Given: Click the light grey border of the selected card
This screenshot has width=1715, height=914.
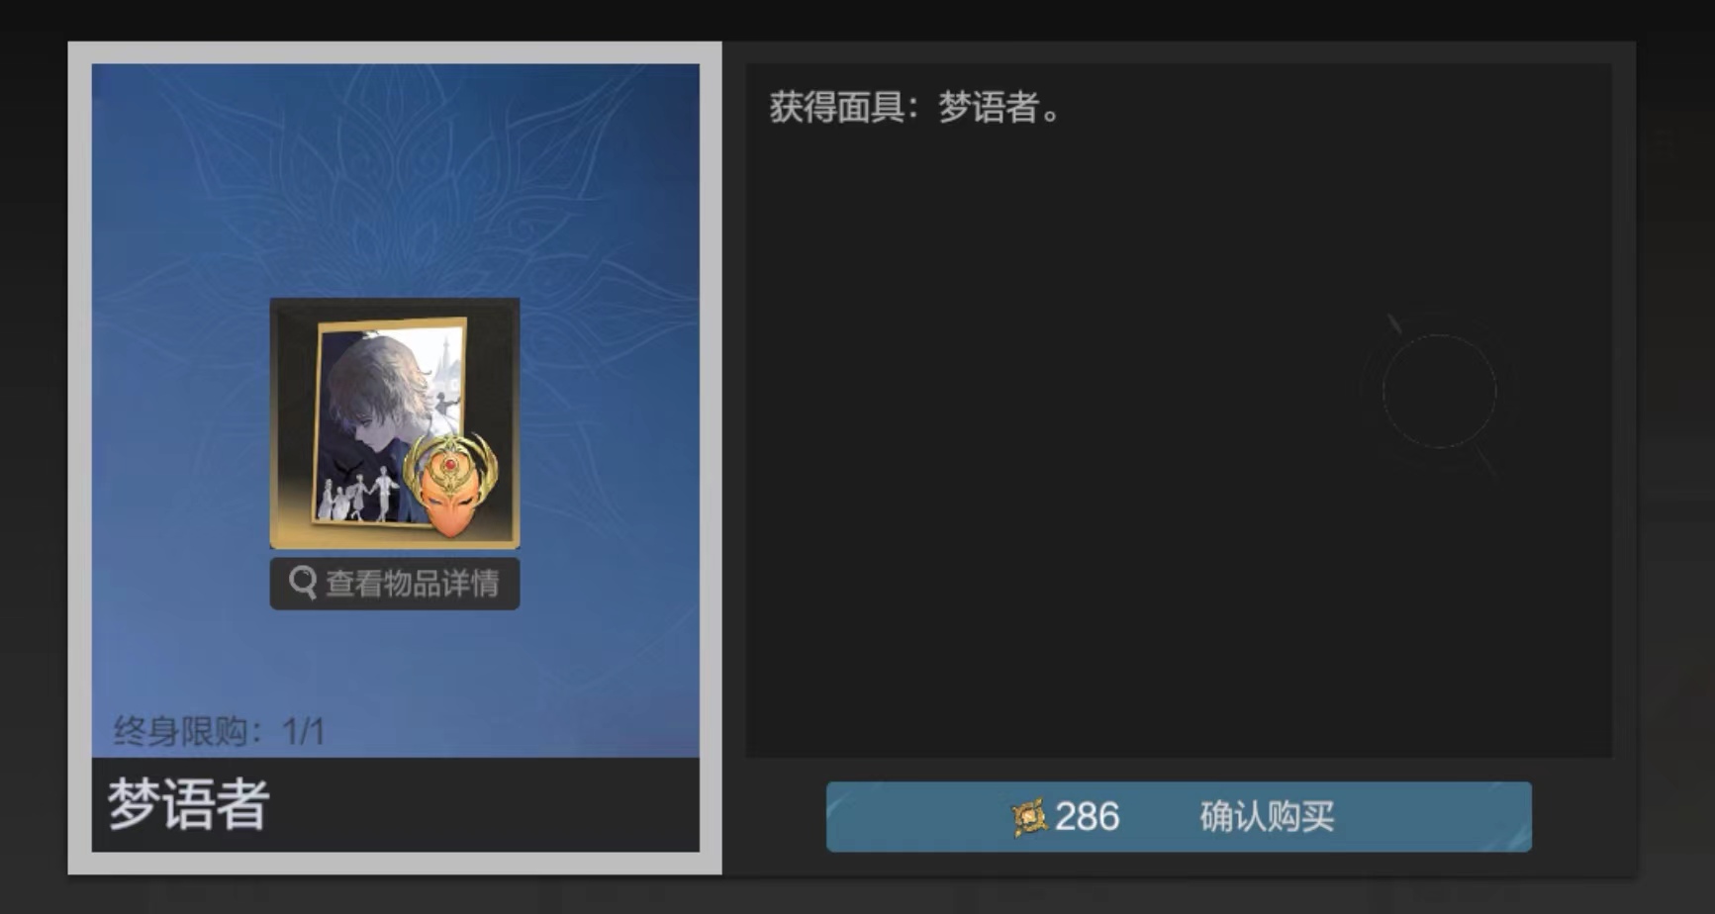Looking at the screenshot, I should click(x=79, y=457).
